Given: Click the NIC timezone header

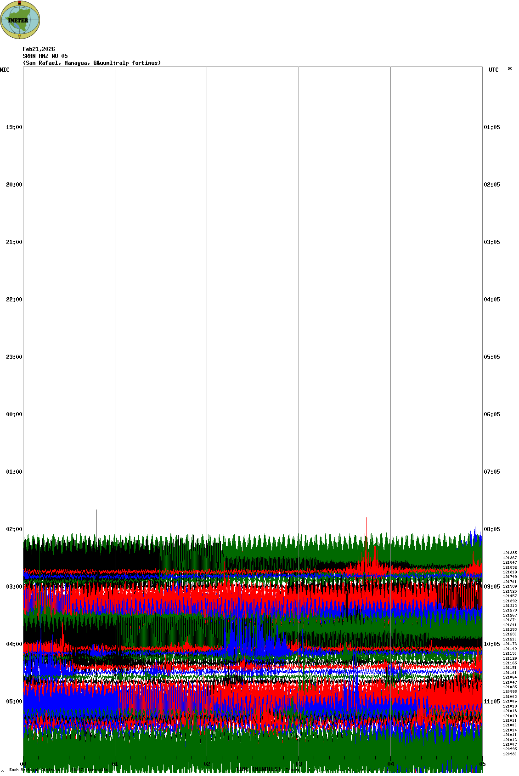Looking at the screenshot, I should [5, 70].
